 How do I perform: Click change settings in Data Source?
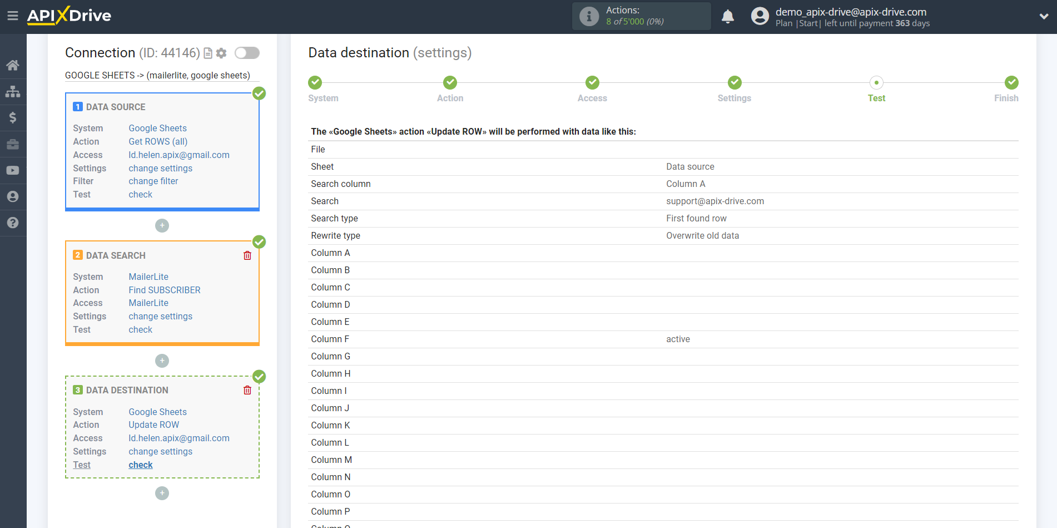(x=160, y=168)
